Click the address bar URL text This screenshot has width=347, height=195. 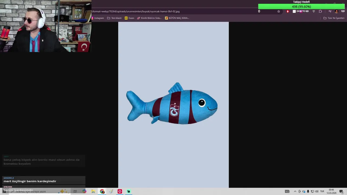136,11
